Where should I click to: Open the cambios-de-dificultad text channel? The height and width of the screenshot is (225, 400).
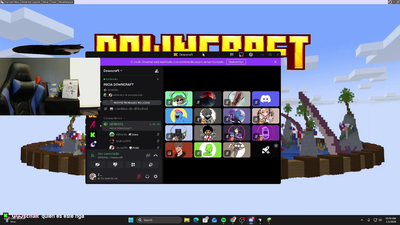[131, 109]
